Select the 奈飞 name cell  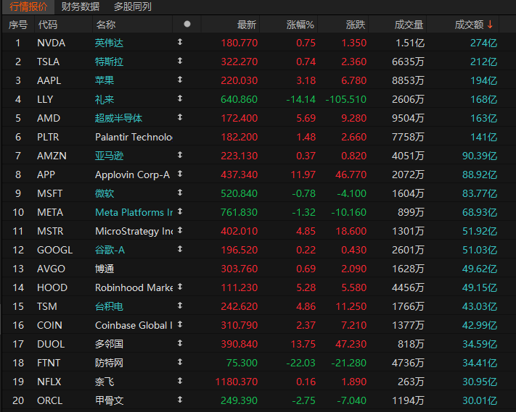click(105, 382)
